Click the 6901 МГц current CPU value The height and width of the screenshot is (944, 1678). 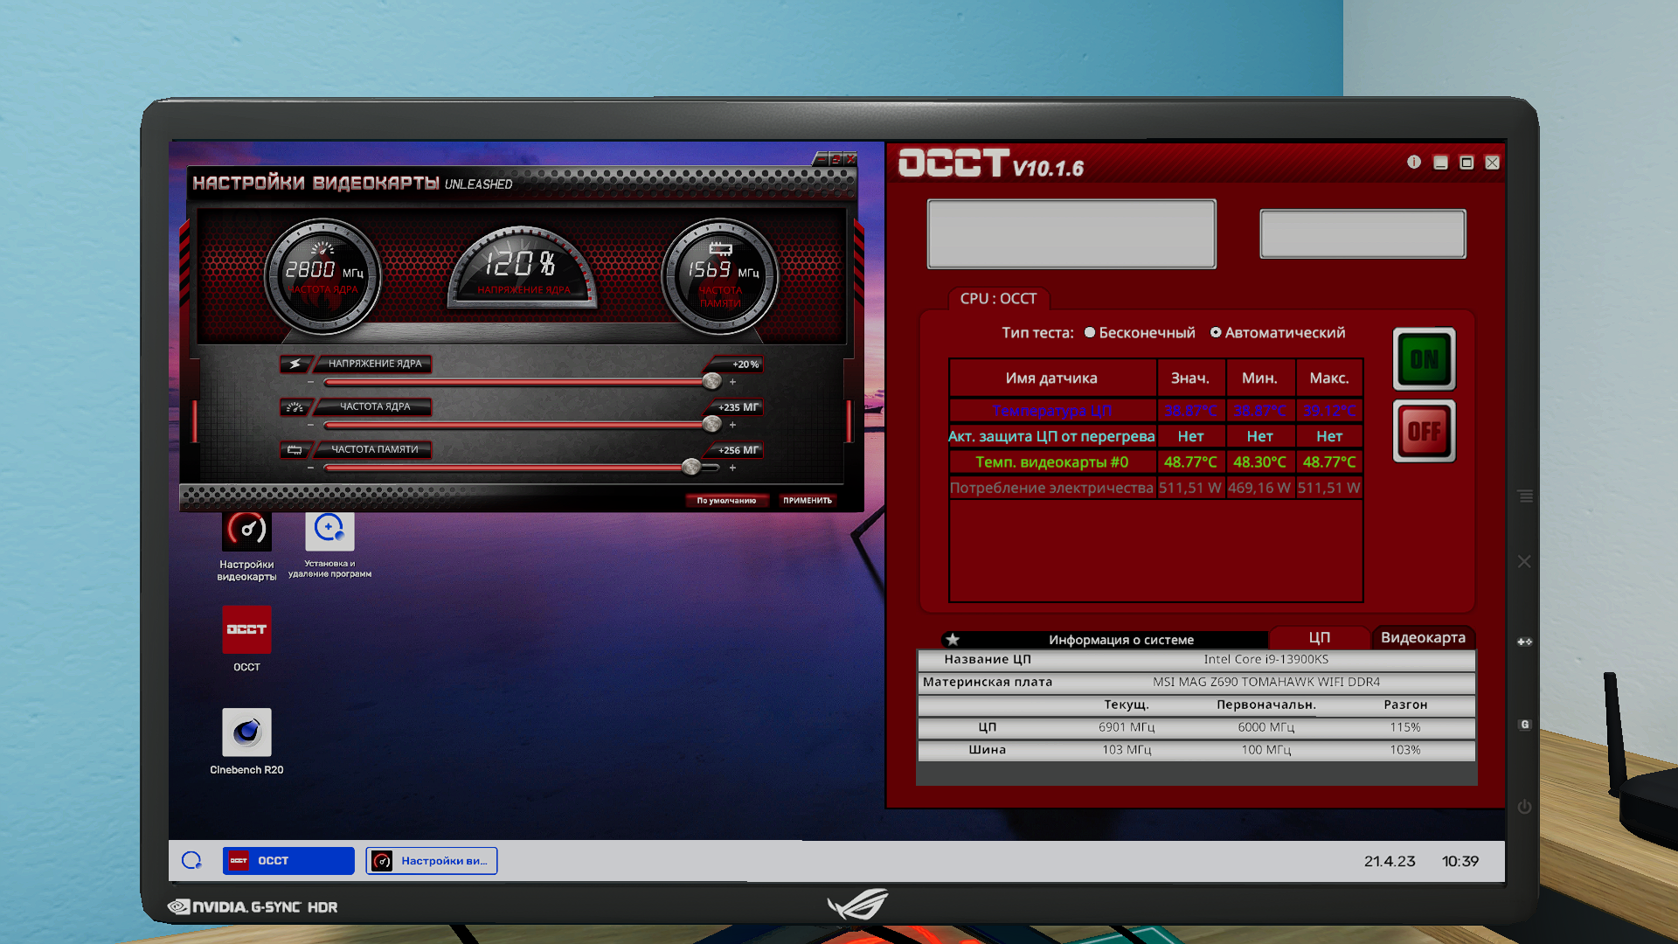(x=1127, y=727)
